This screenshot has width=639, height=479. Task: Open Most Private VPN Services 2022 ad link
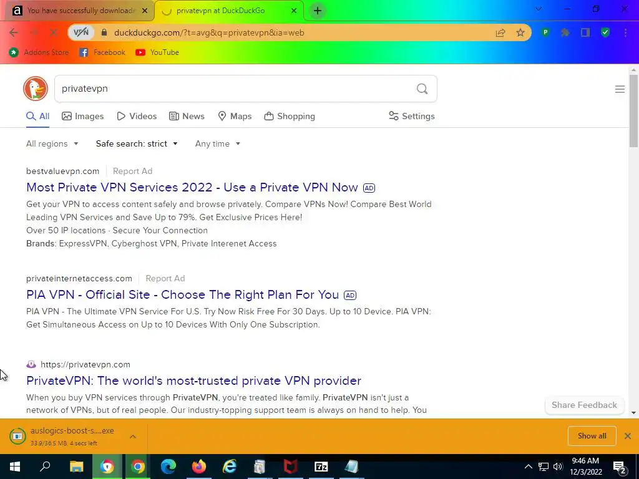[x=192, y=187]
